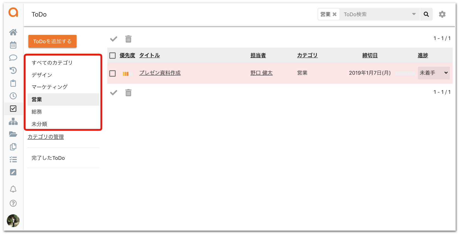Screen dimensions: 460x235
Task: Select マーケティング category
Action: point(63,87)
